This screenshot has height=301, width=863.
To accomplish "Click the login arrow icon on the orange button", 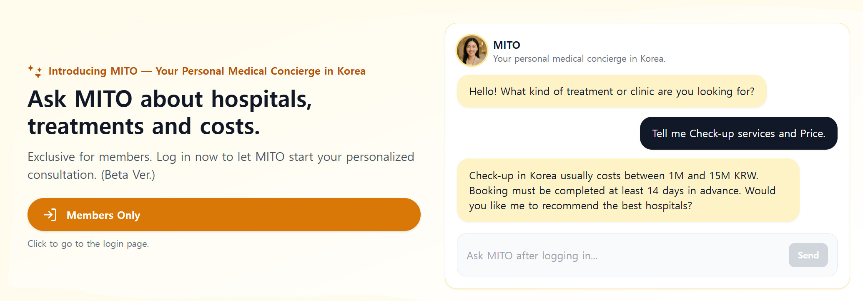I will [x=50, y=215].
